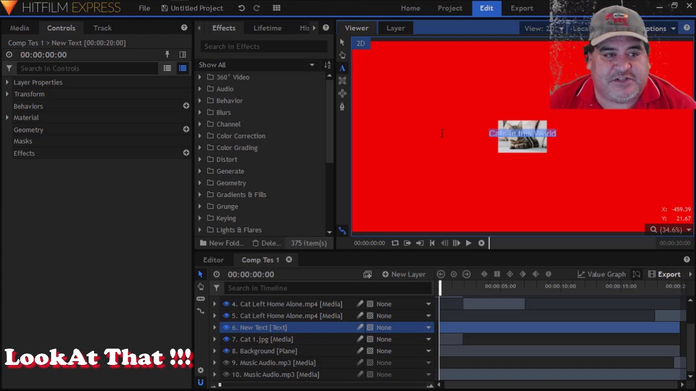Open the File menu
696x391 pixels.
pos(144,8)
